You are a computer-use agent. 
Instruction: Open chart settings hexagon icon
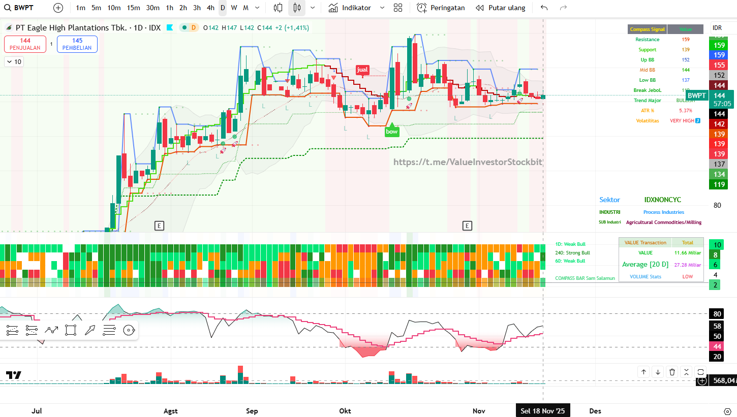click(727, 411)
